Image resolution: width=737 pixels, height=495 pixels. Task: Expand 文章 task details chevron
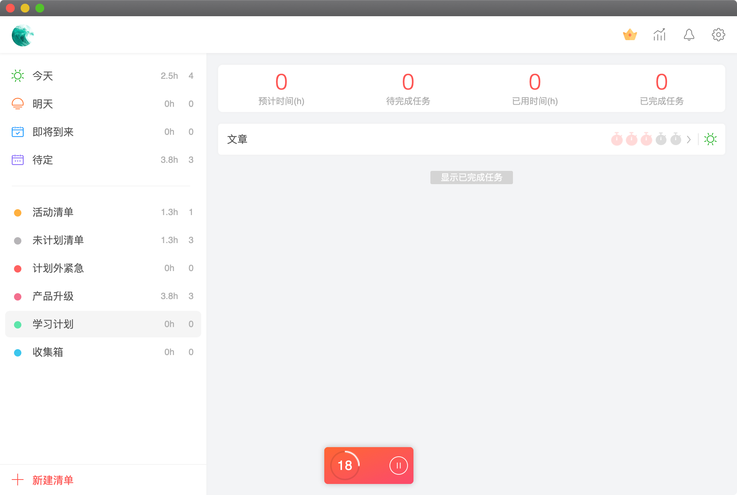[x=689, y=140]
